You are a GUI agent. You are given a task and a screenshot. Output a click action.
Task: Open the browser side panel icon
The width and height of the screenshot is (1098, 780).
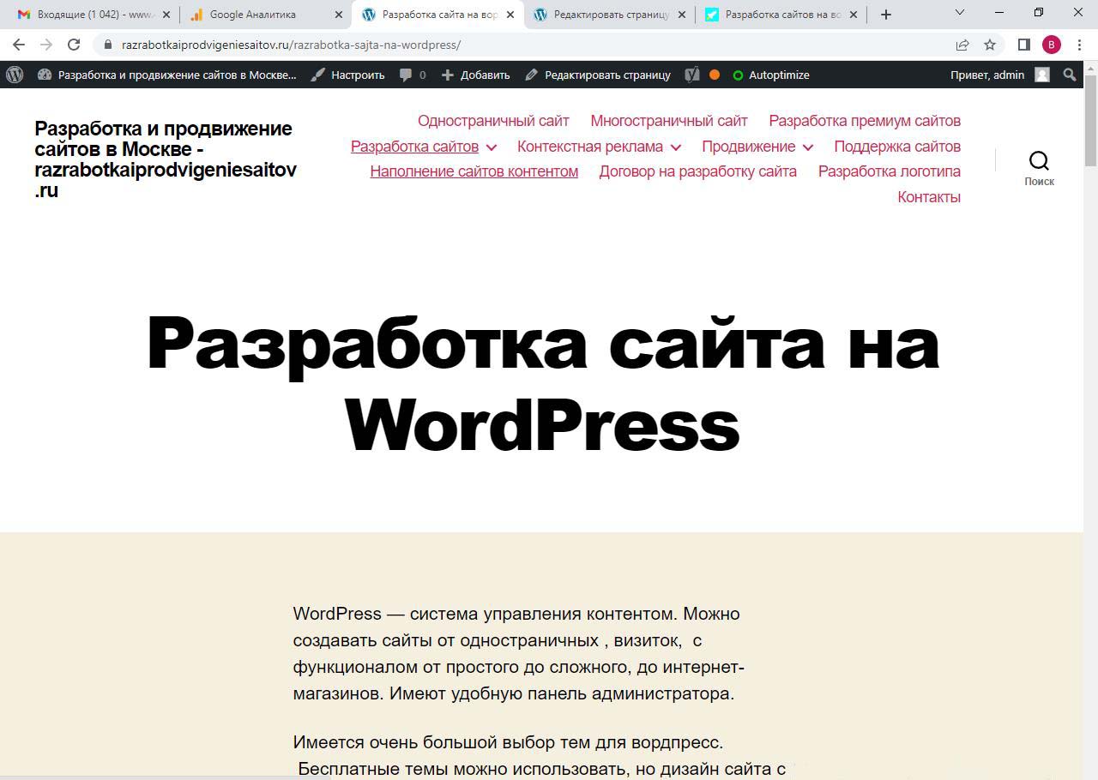[x=1023, y=45]
